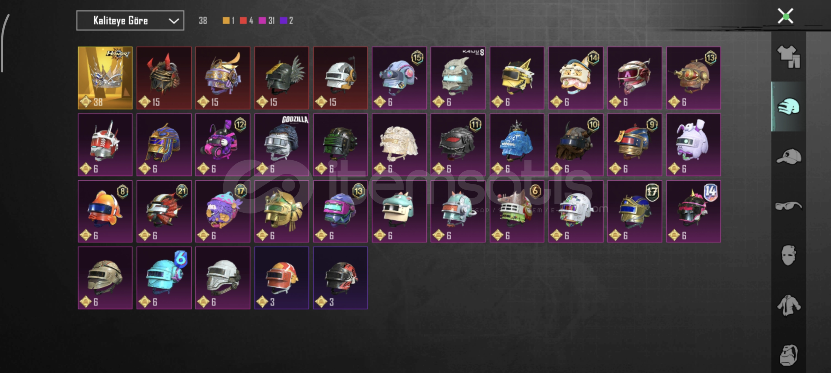Click the red quality count swatch
This screenshot has width=831, height=373.
[x=243, y=21]
